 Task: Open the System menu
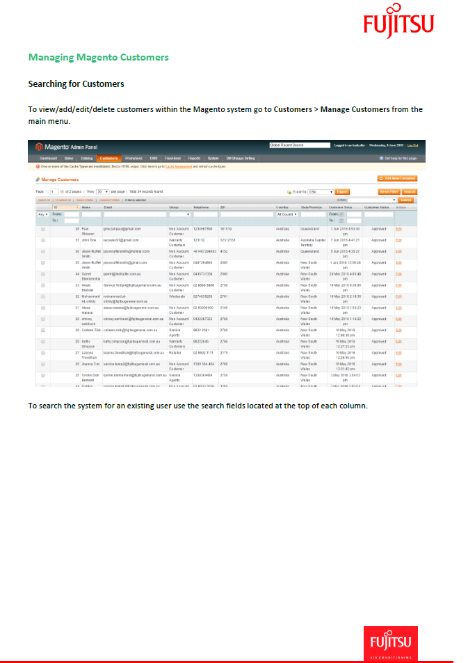(213, 159)
